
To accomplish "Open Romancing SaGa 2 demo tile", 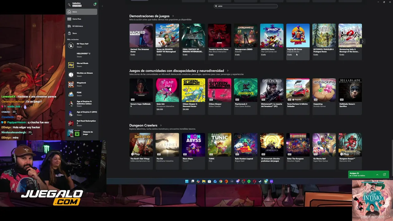I will coord(350,41).
